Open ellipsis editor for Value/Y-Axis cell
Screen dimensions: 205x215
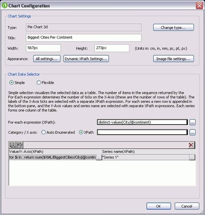point(99,157)
